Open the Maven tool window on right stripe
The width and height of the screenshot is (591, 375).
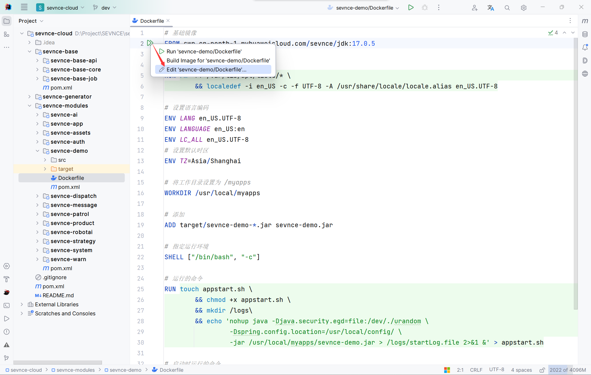click(x=585, y=21)
